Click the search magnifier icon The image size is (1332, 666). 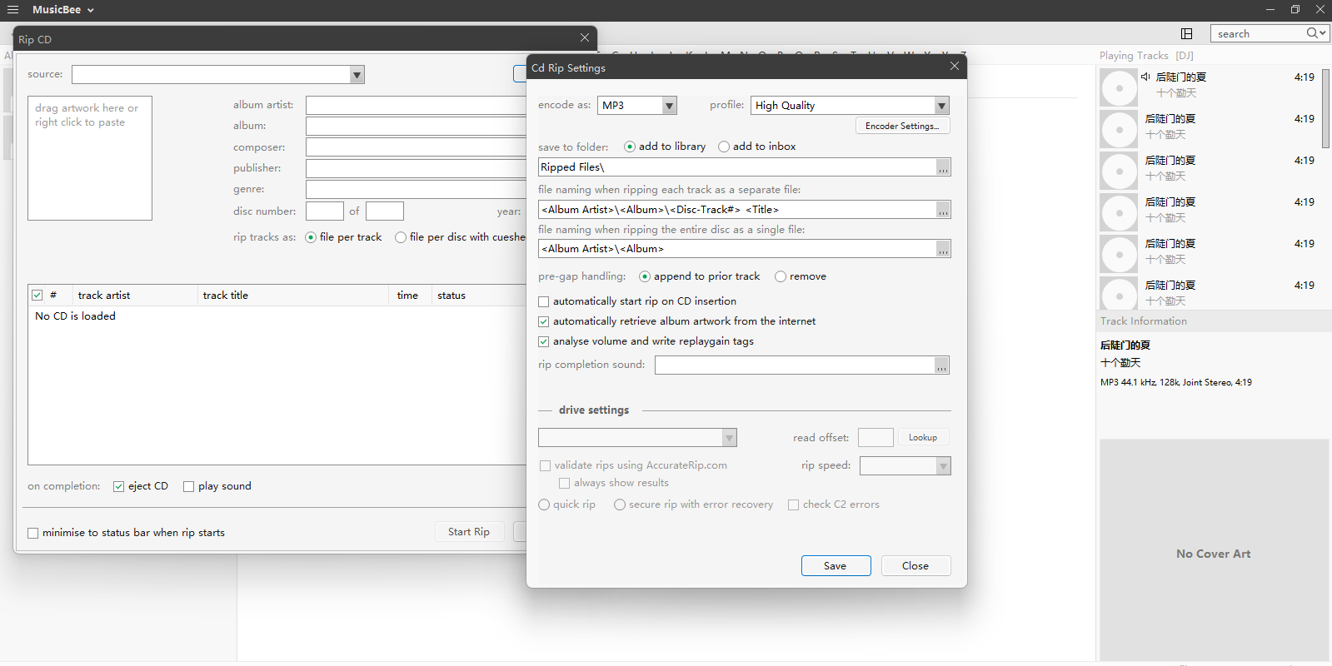1312,33
